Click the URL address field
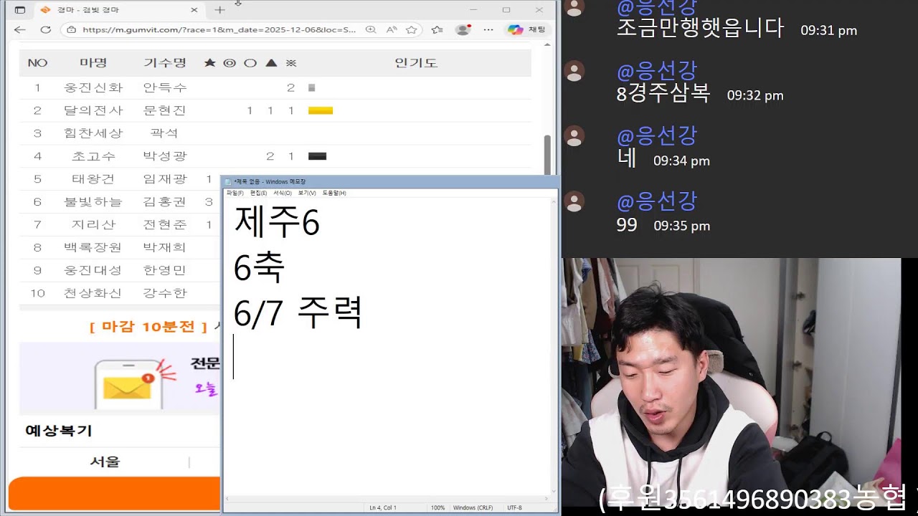This screenshot has height=516, width=918. [219, 30]
